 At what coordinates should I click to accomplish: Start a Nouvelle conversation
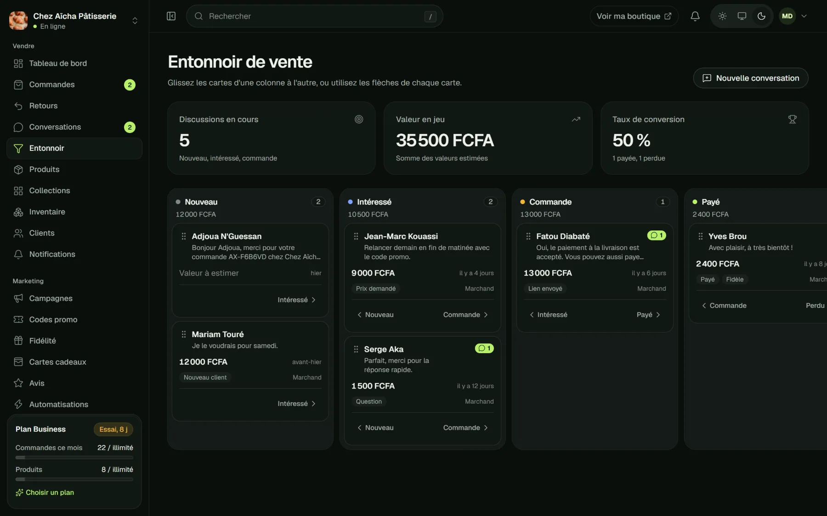pyautogui.click(x=751, y=78)
